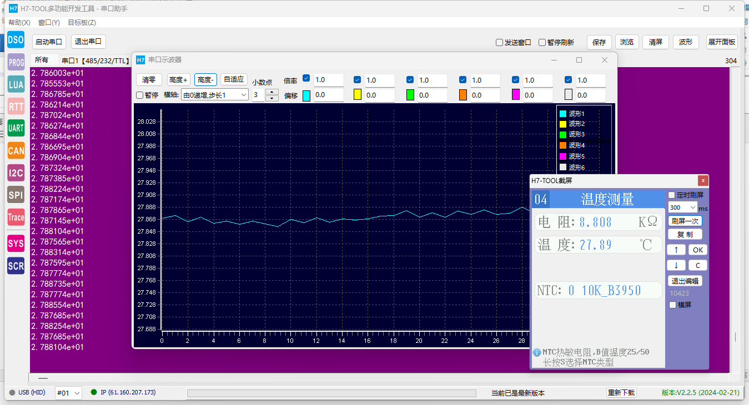Click the 自适应 button

234,79
